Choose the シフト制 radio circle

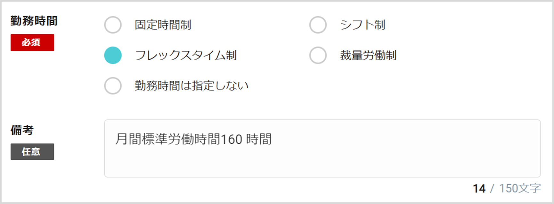(x=318, y=25)
